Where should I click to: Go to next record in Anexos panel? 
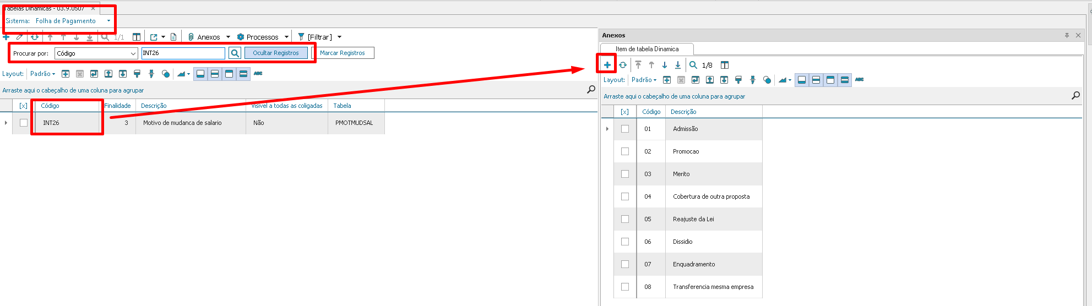[665, 65]
